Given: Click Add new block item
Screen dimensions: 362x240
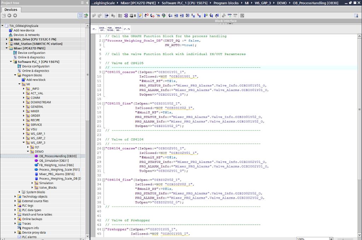Looking at the screenshot, I should point(36,80).
